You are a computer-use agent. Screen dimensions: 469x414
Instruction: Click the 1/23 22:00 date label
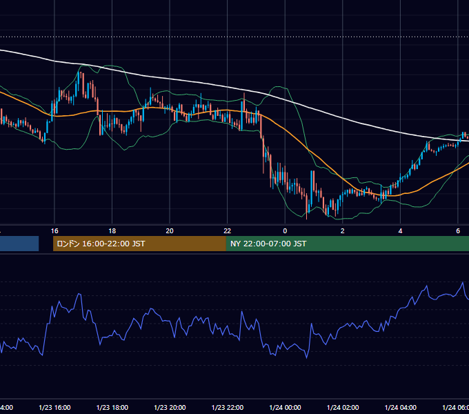point(228,408)
